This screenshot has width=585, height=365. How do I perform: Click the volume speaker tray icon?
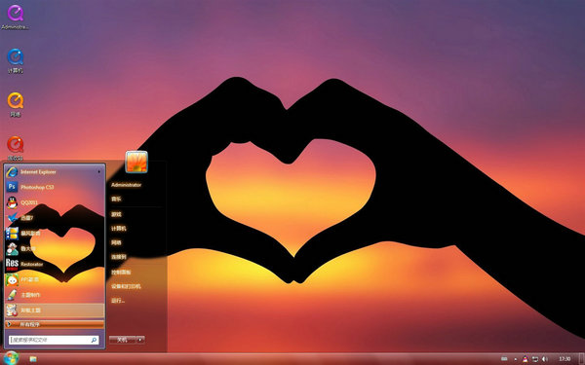(x=544, y=359)
